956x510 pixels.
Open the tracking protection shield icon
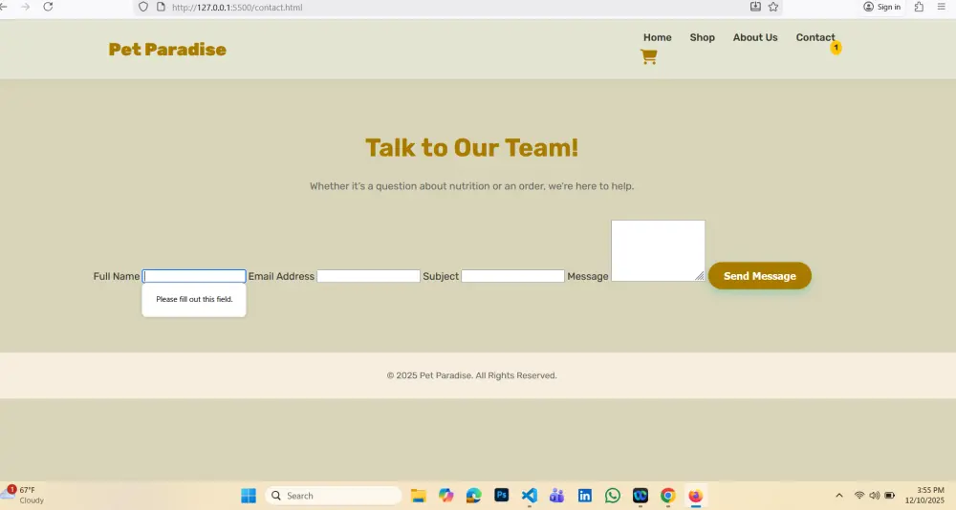tap(143, 7)
